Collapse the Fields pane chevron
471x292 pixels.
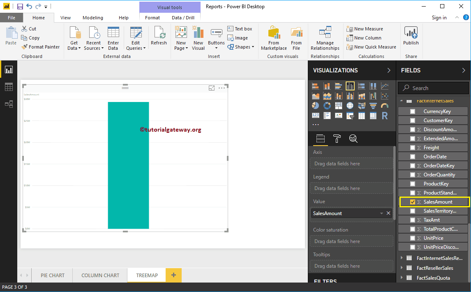point(464,70)
